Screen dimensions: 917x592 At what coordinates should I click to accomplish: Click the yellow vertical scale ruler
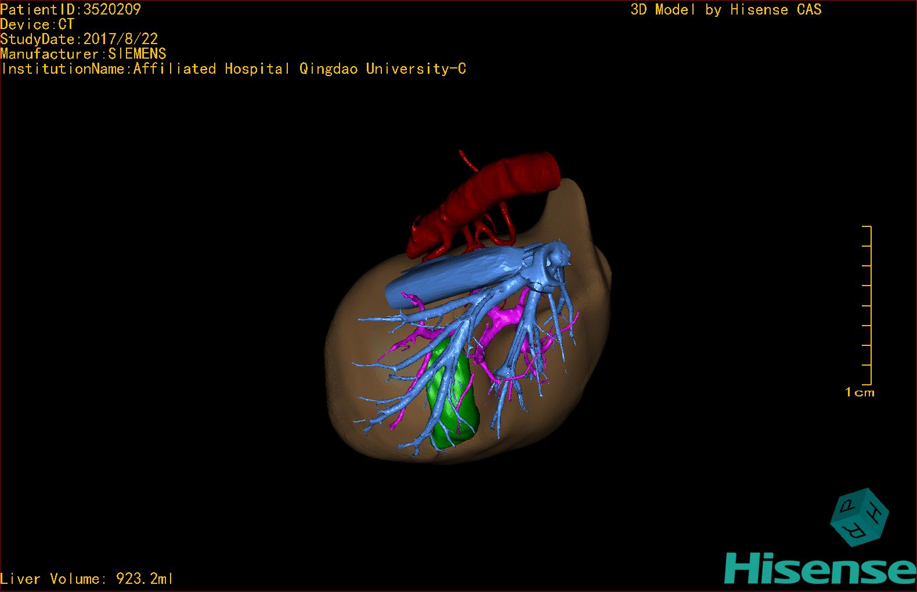point(867,305)
